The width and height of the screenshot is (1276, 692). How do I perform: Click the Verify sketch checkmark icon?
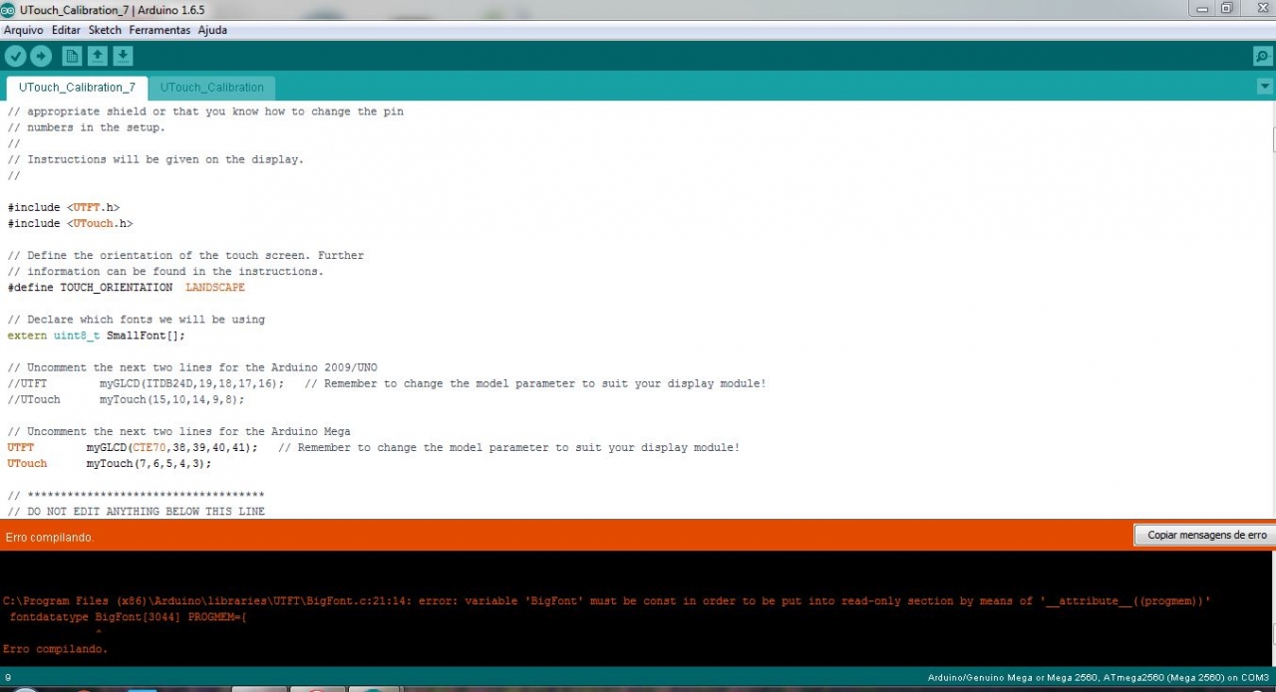(15, 57)
